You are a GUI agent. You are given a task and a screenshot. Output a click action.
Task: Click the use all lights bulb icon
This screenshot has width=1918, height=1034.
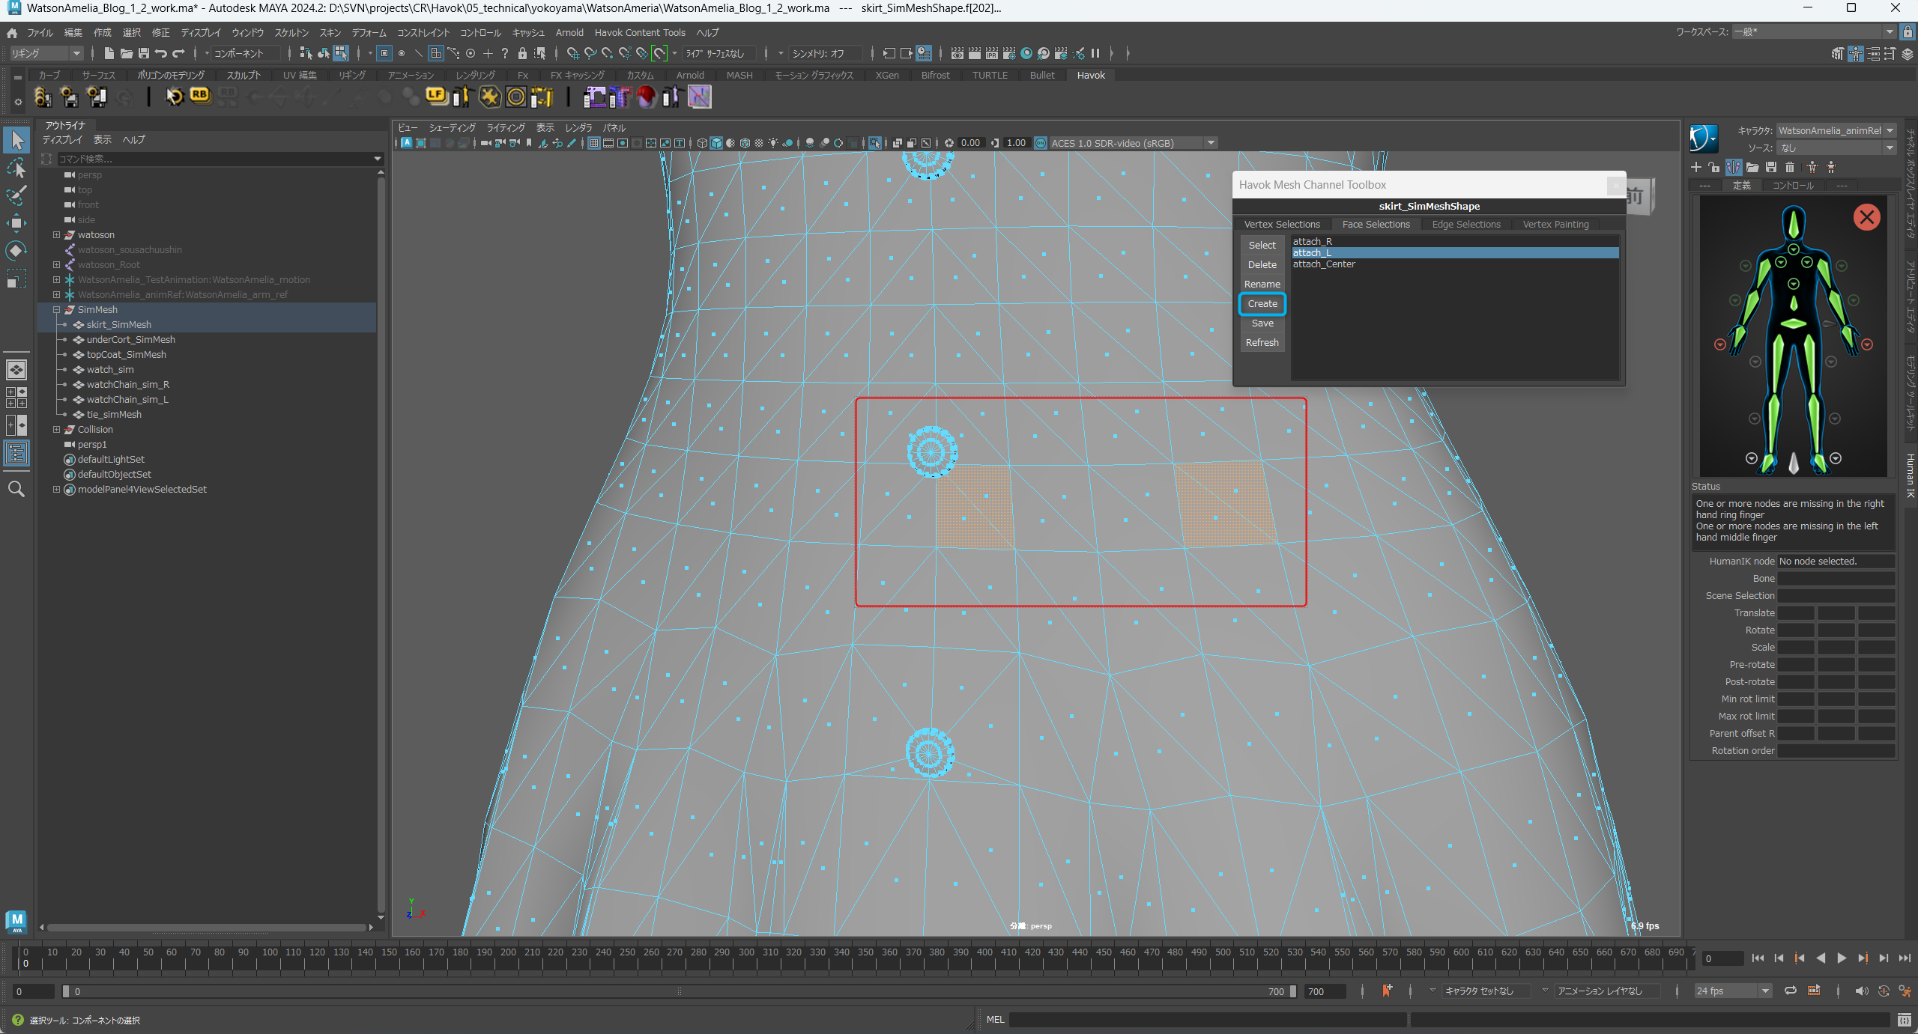(x=773, y=143)
